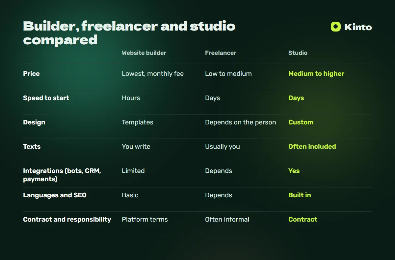Select the 'Basic' cell

pyautogui.click(x=130, y=195)
